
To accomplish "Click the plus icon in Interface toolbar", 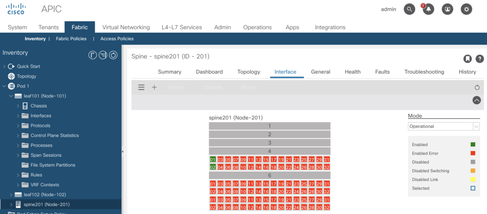I will (155, 88).
